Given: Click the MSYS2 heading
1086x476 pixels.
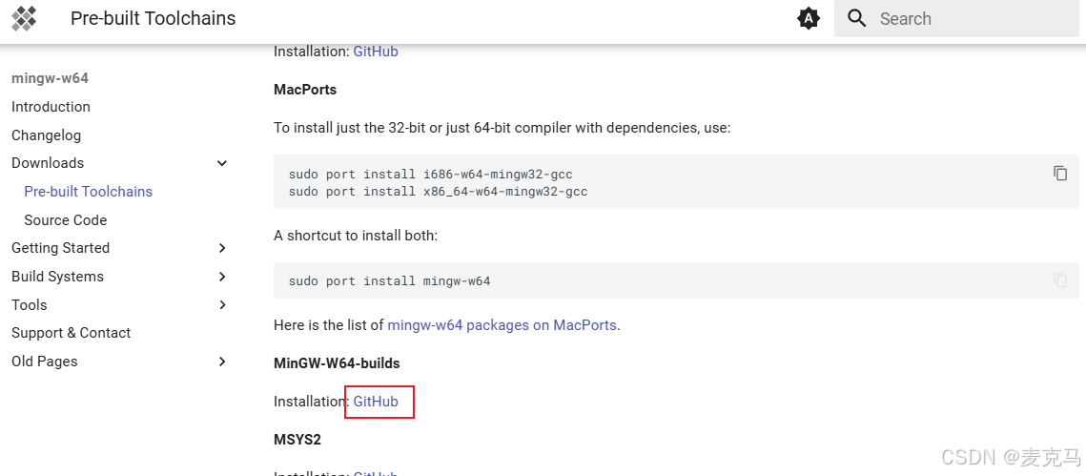Looking at the screenshot, I should [297, 440].
